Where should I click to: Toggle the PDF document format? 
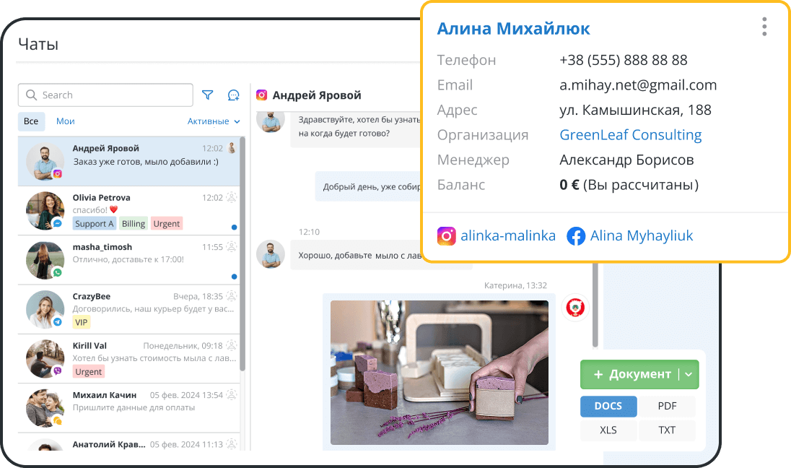pyautogui.click(x=668, y=406)
